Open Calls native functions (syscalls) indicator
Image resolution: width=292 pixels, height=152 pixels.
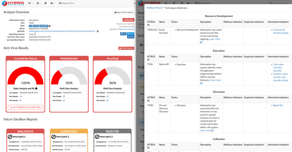[x=278, y=67]
